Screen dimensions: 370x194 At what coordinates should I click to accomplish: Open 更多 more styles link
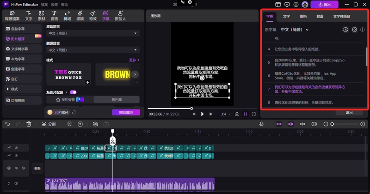(134, 60)
